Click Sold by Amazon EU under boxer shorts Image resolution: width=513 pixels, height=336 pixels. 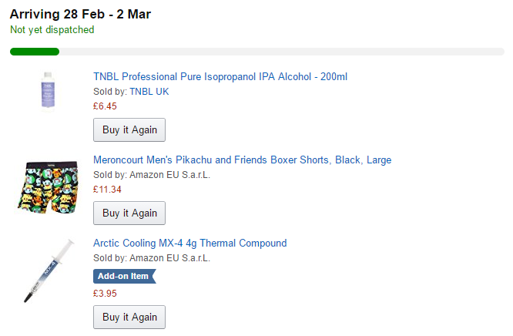tap(152, 174)
